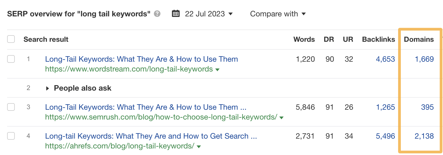The height and width of the screenshot is (155, 443).
Task: Open the wordstream.com URL dropdown arrow
Action: tap(217, 70)
